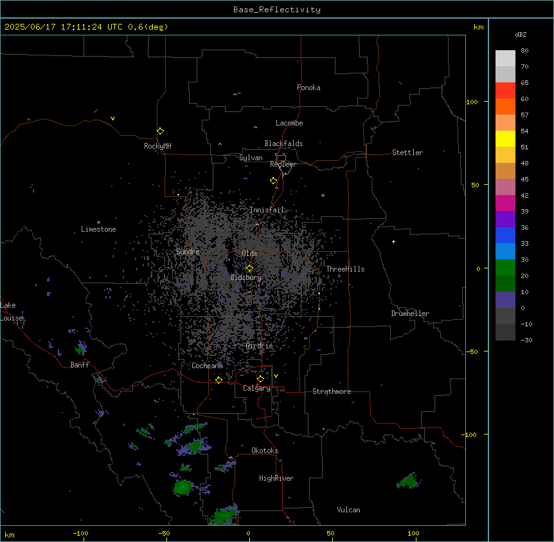Screen dimensions: 554x542
Task: Click the HighRiver label
Action: click(276, 478)
